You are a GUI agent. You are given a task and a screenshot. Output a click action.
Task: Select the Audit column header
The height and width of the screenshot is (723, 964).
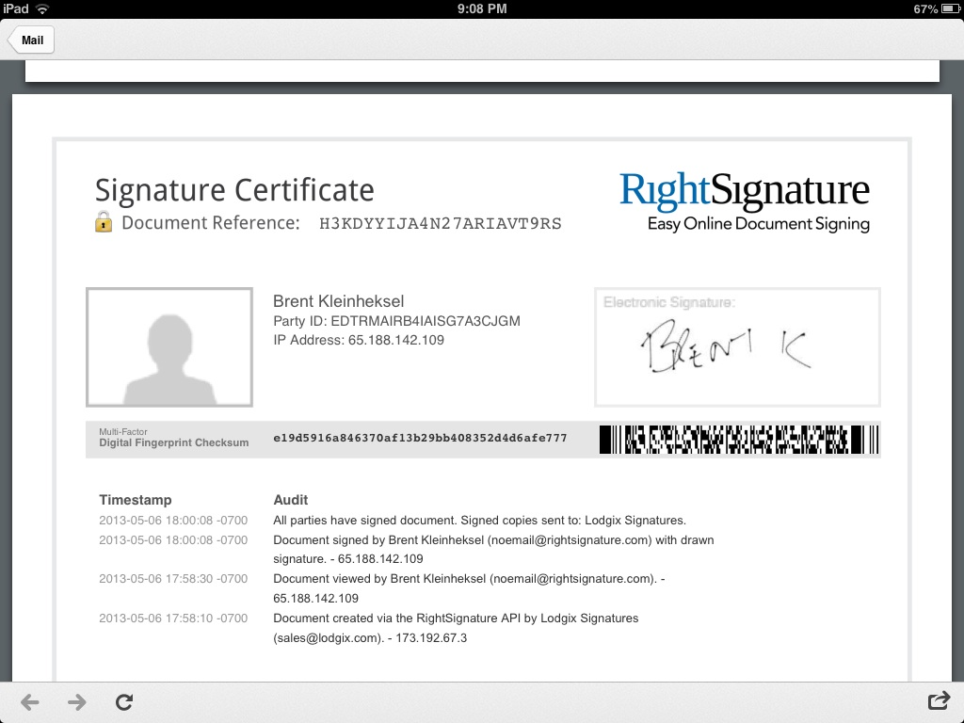[290, 500]
